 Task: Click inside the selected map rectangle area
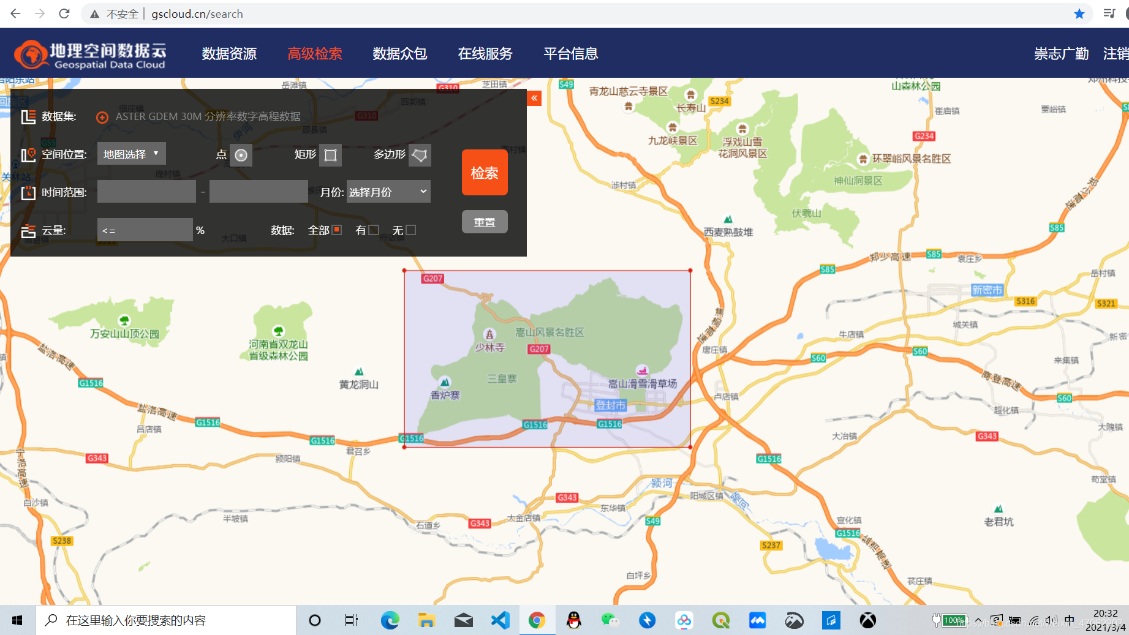click(x=547, y=359)
